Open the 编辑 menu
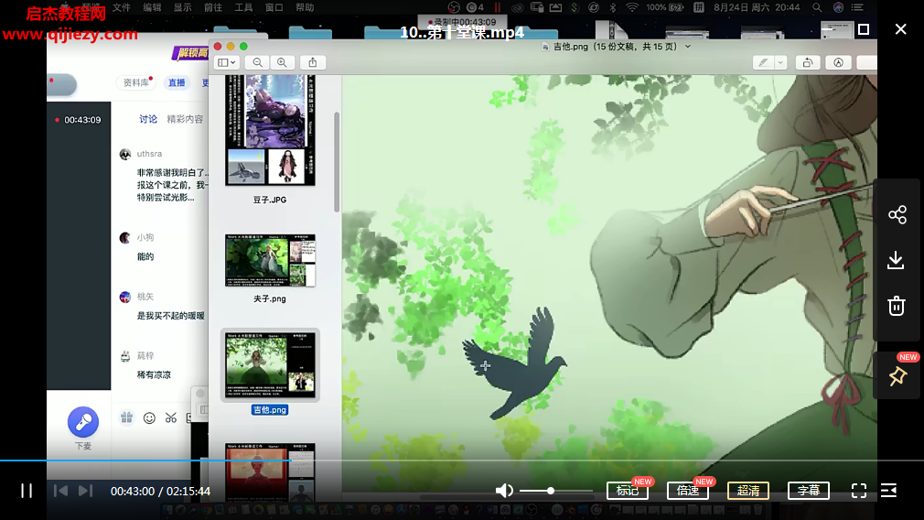 point(152,7)
